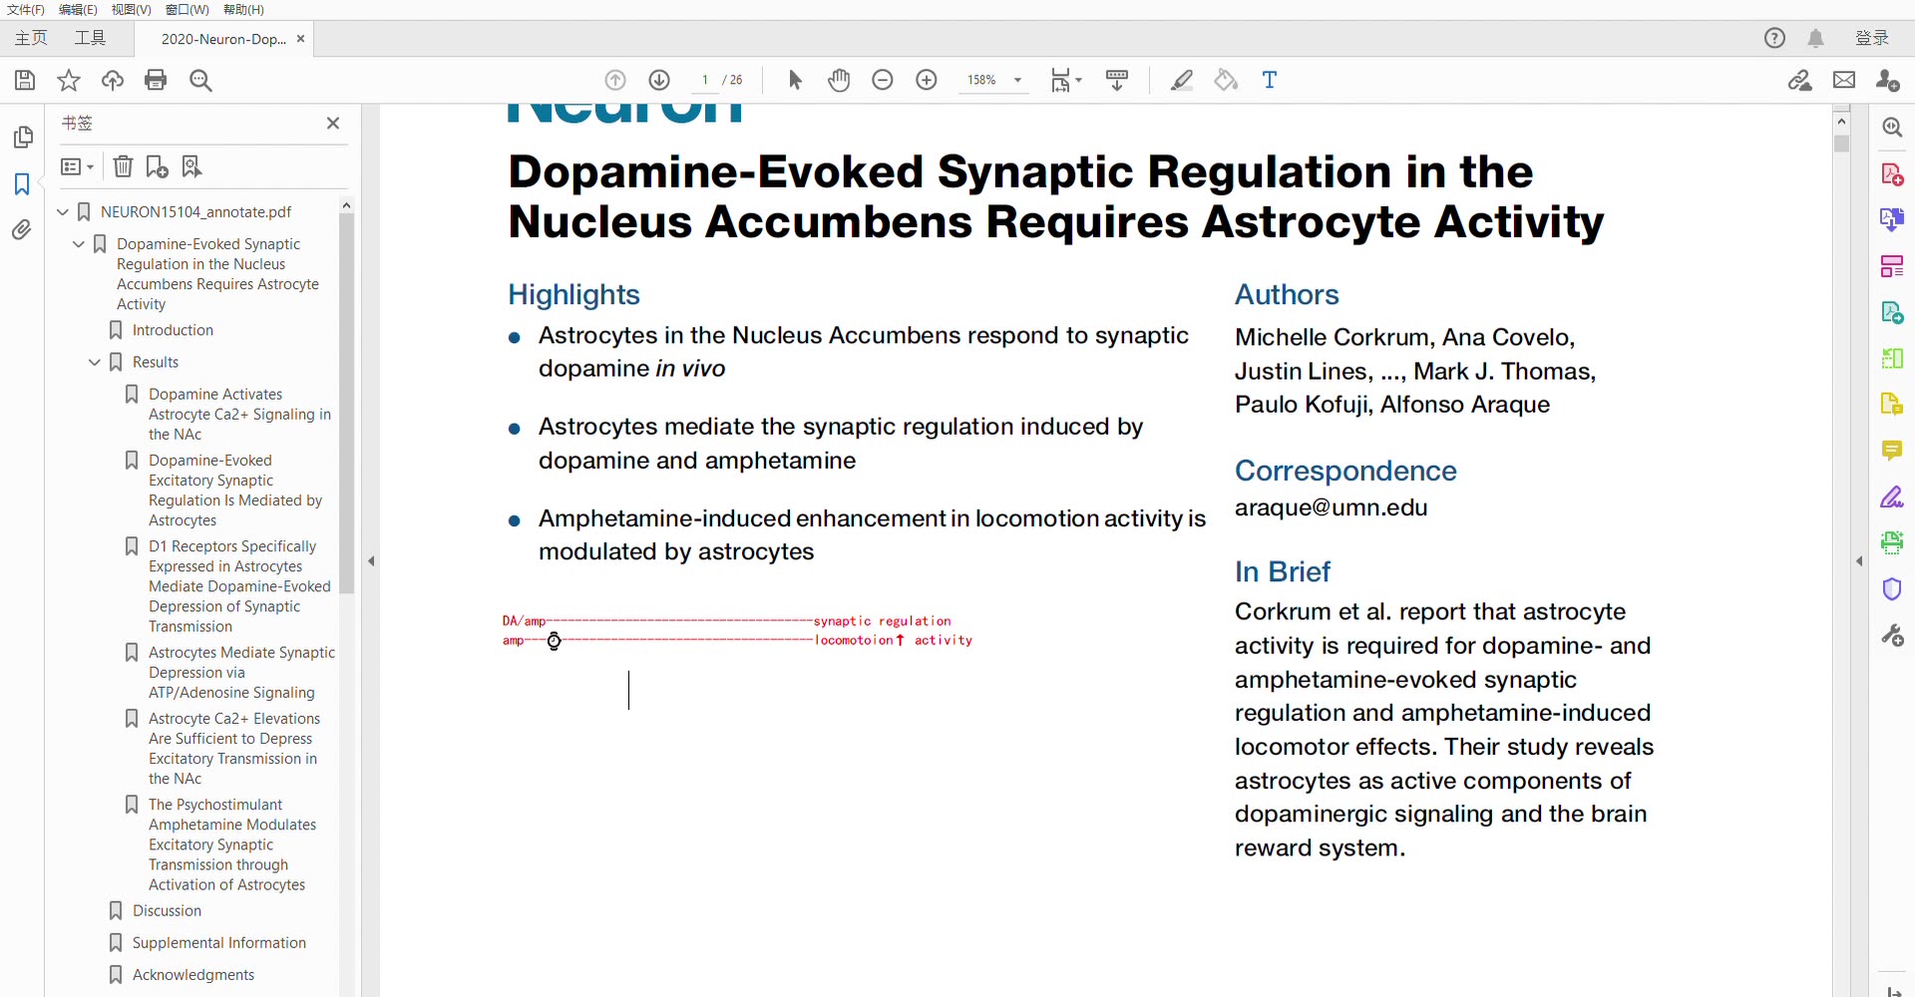The height and width of the screenshot is (997, 1915).
Task: Zoom out with minus circle
Action: (x=883, y=80)
